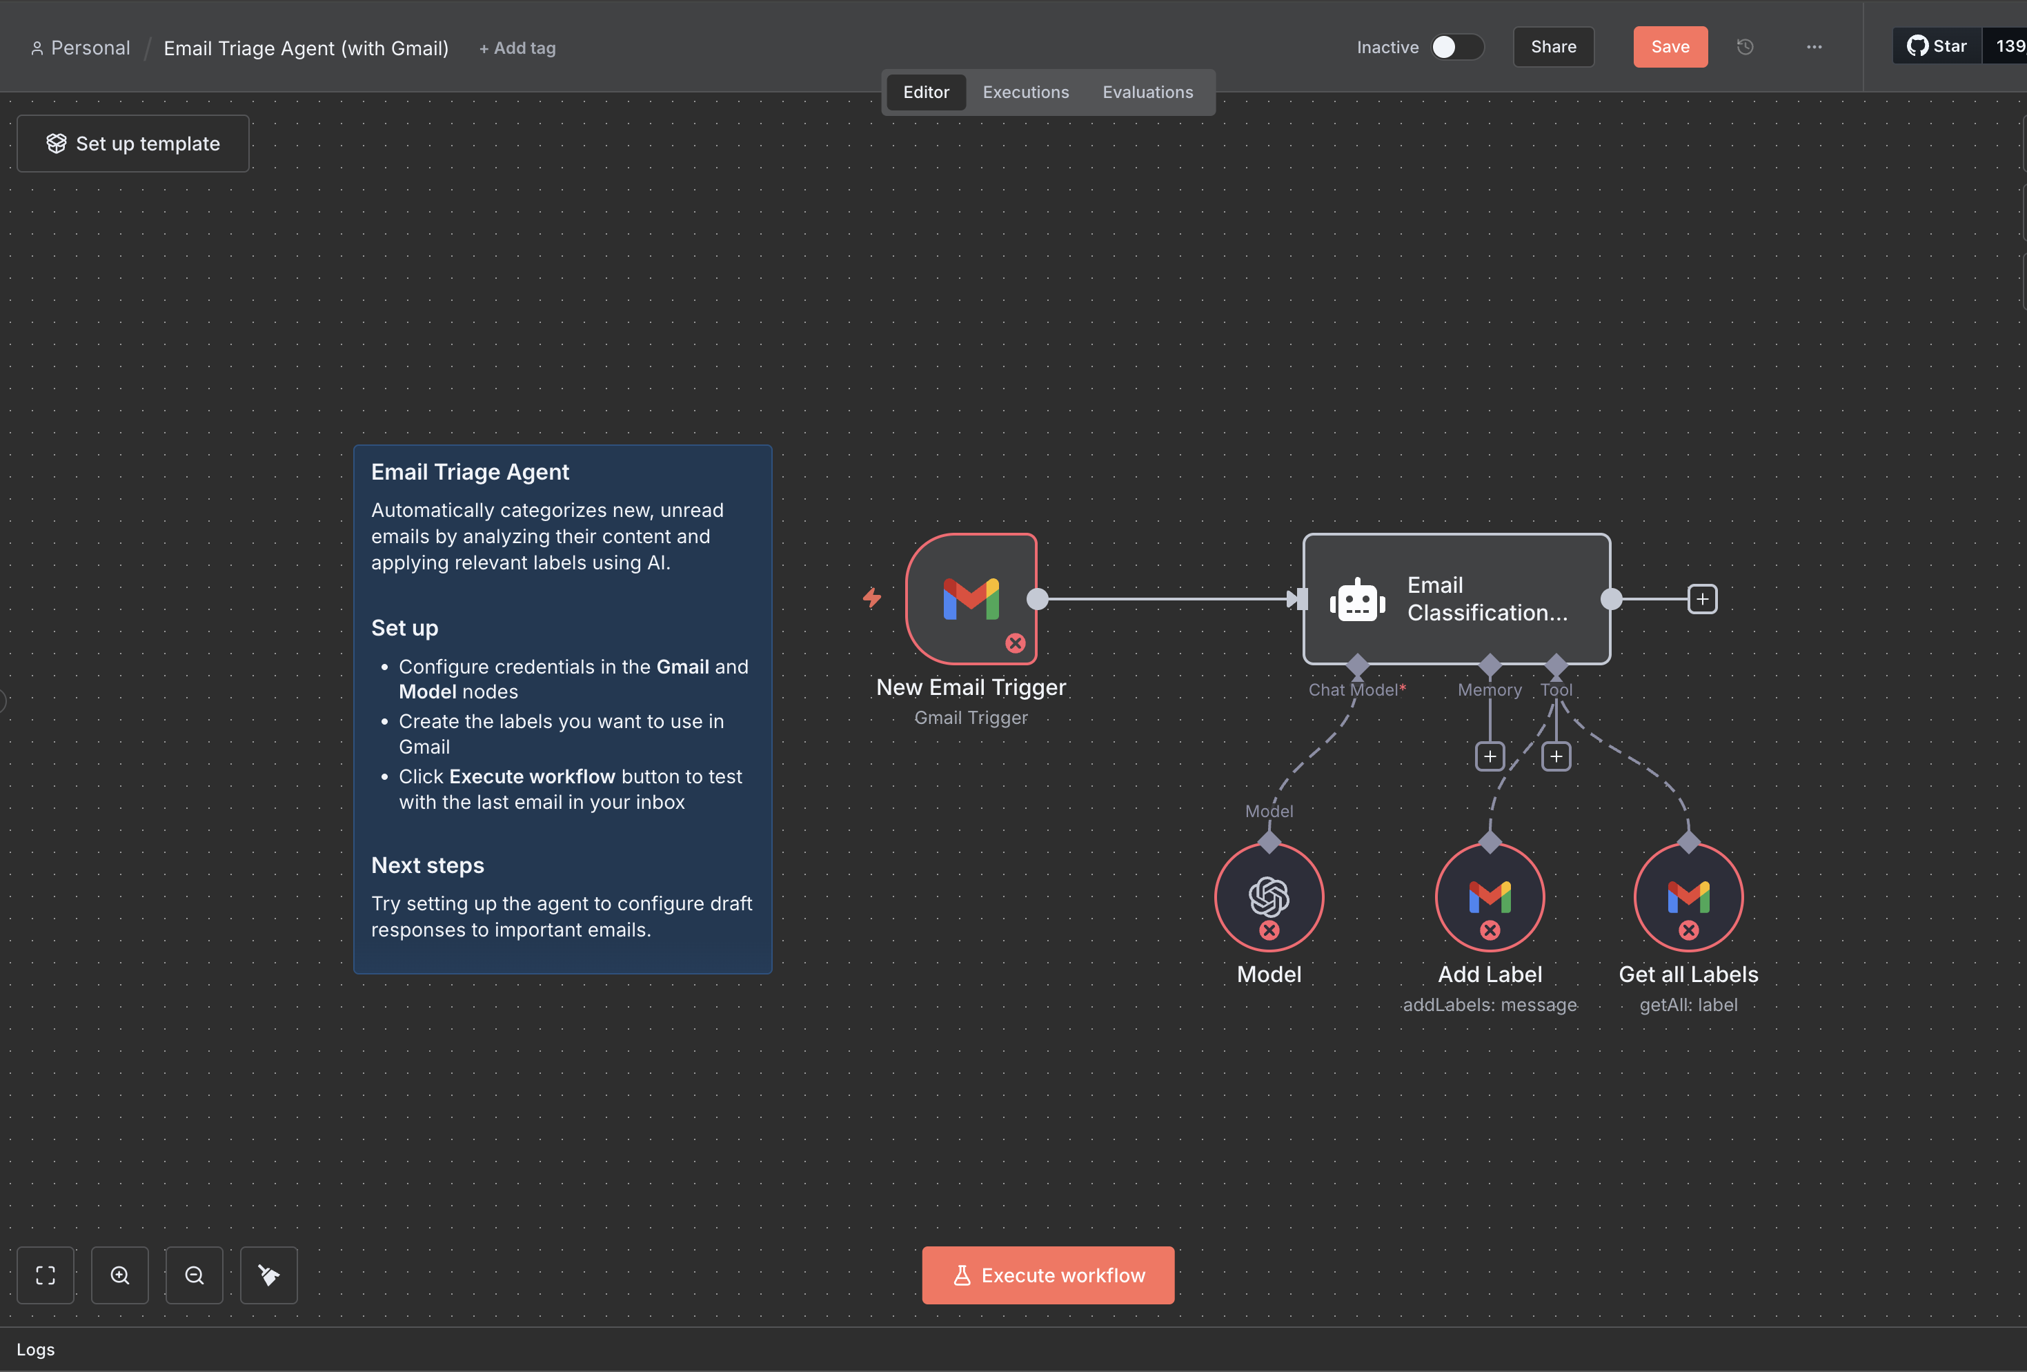Click the Execute workflow button
Screen dimensions: 2027x1372
[x=1047, y=1274]
